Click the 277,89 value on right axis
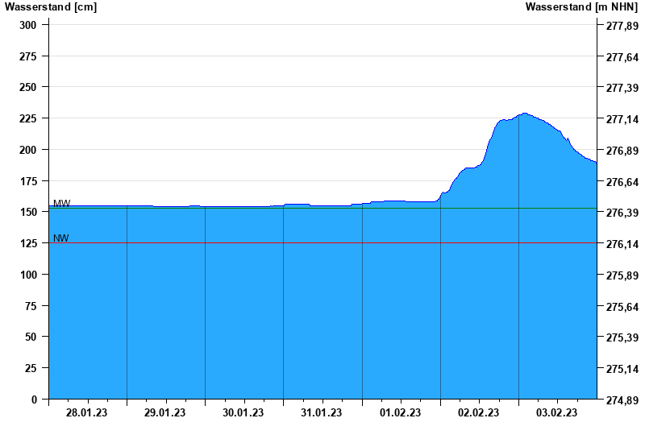Viewport: 645px width, 443px height. point(622,26)
